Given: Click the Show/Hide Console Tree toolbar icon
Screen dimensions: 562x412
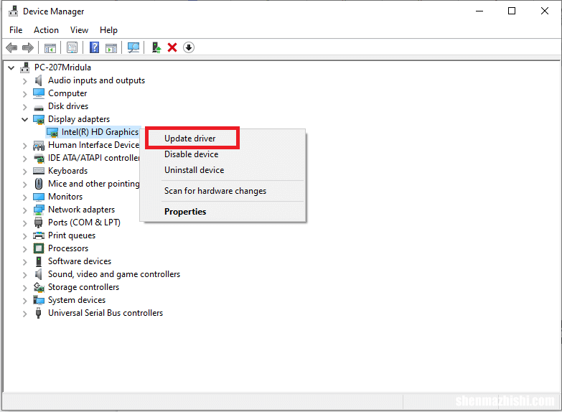Looking at the screenshot, I should pyautogui.click(x=50, y=47).
